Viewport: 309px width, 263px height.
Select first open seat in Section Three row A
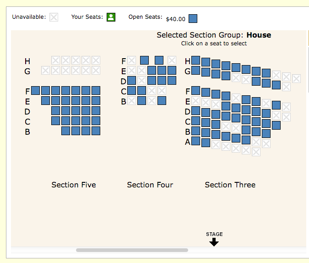tap(195, 141)
